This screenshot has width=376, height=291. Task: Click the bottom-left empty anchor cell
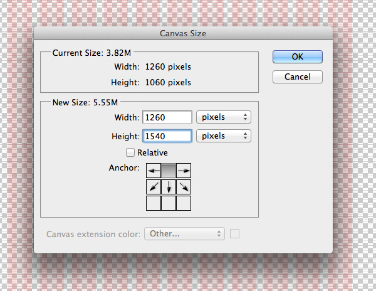point(154,203)
